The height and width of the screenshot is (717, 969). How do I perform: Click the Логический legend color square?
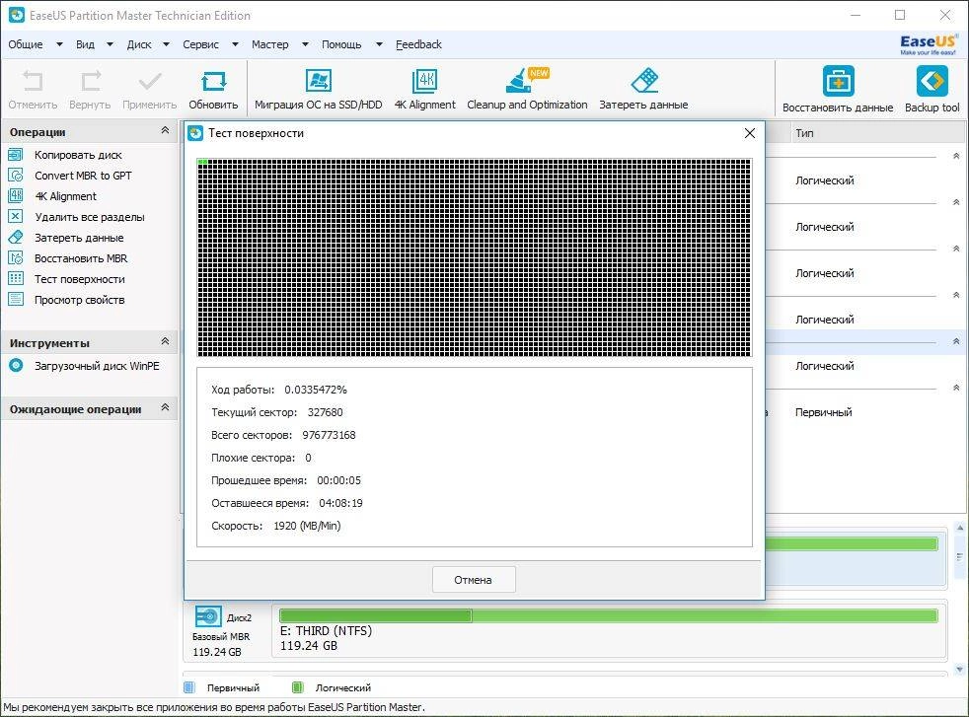click(x=297, y=687)
